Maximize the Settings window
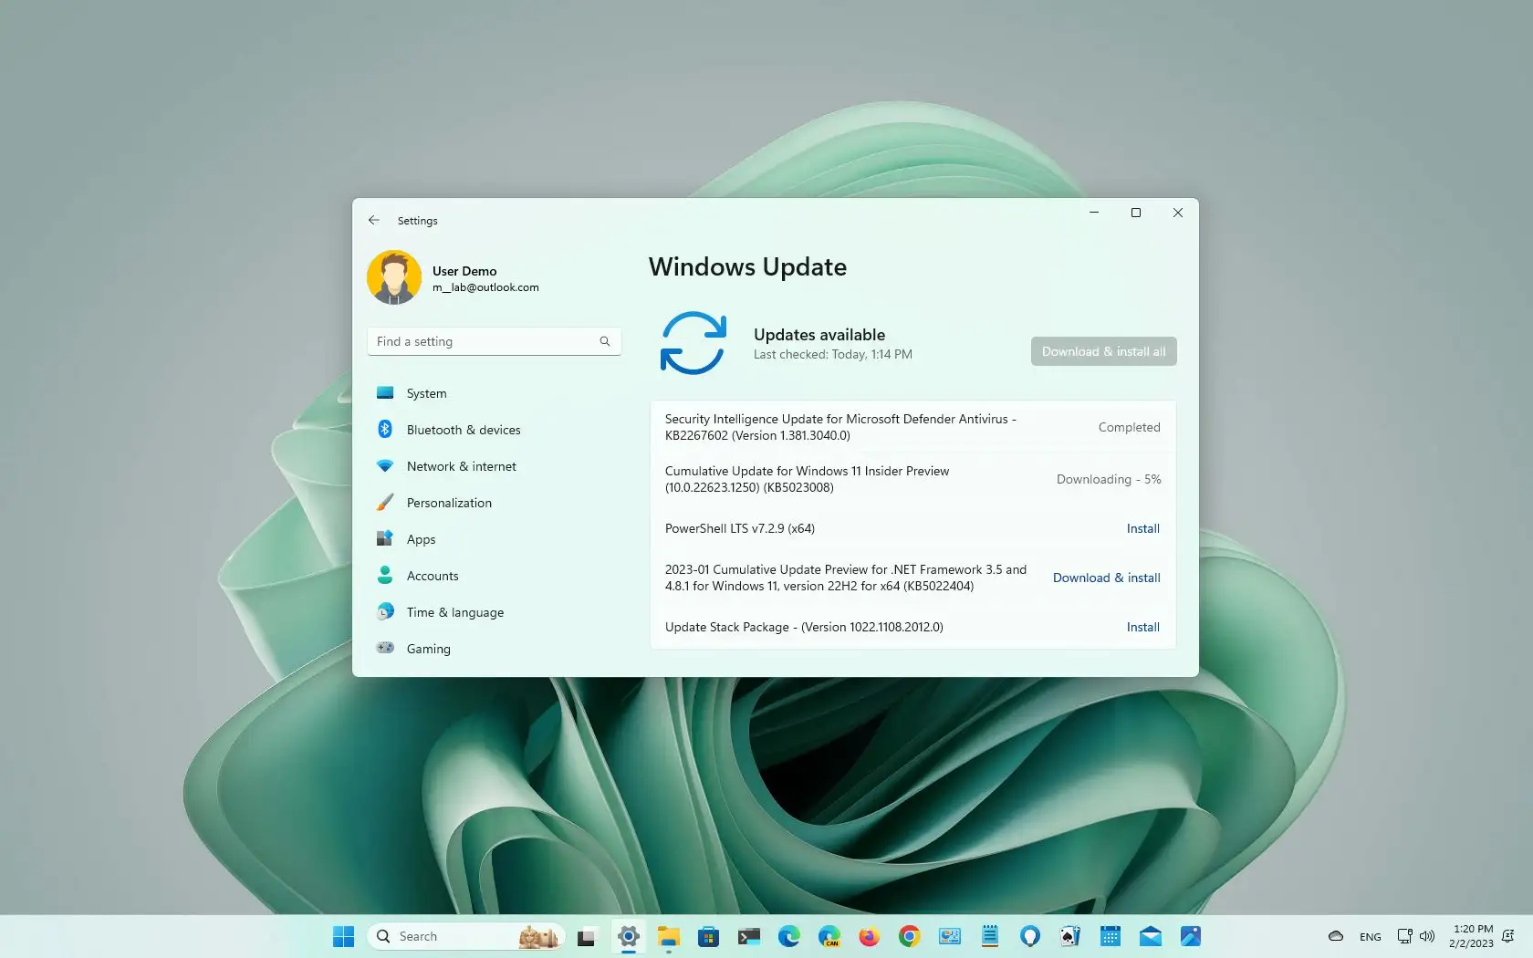The height and width of the screenshot is (958, 1533). click(1135, 213)
